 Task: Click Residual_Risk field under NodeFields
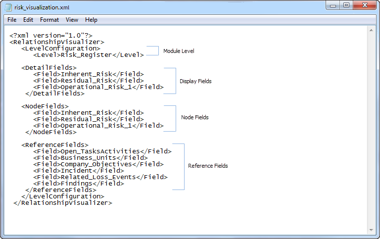pos(89,119)
